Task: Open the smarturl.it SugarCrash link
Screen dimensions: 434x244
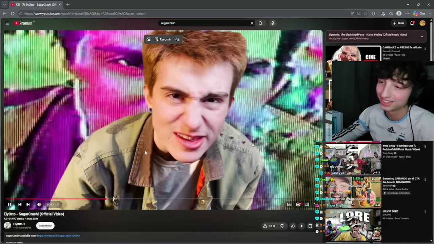Action: point(59,236)
